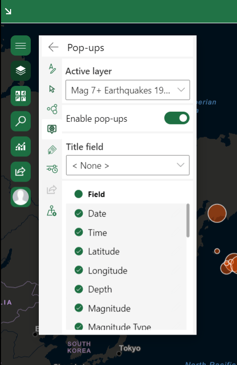Uncheck the Date field

[x=79, y=213]
